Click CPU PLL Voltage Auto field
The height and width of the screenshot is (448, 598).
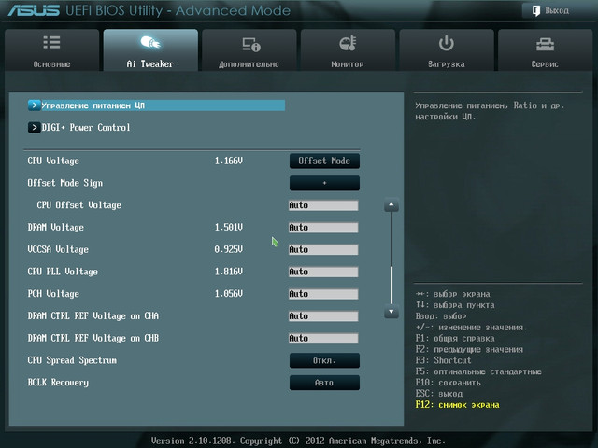323,272
